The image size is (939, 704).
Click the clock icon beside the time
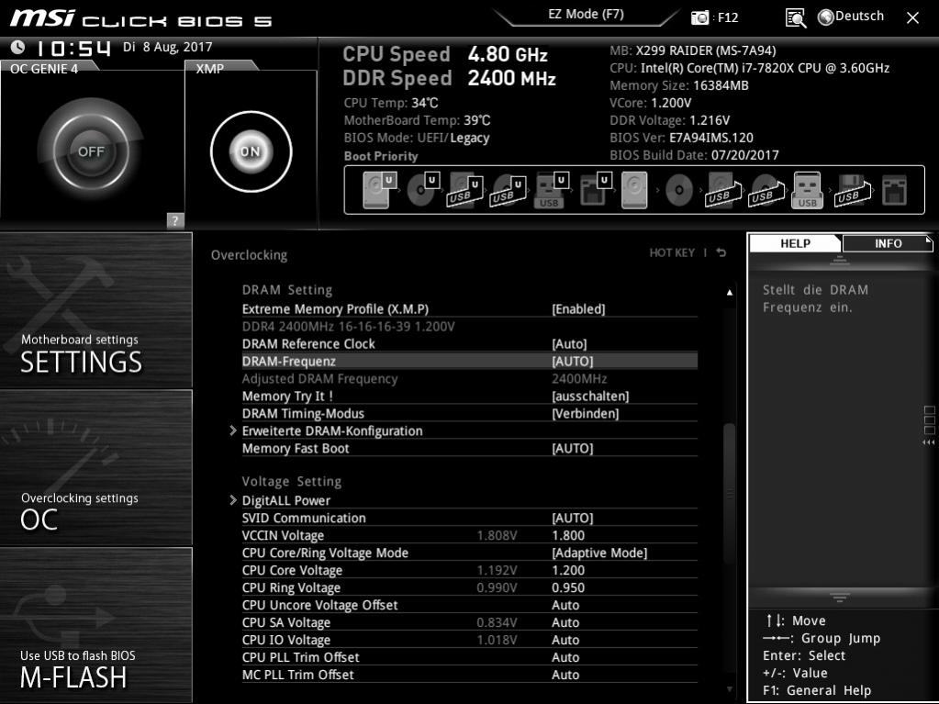click(18, 47)
